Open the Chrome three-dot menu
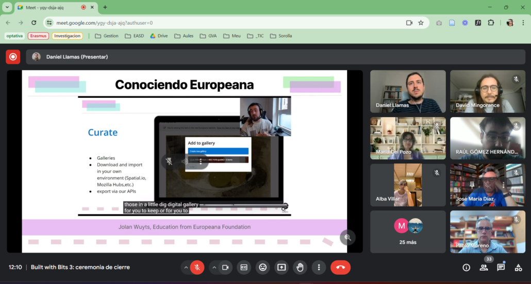 pyautogui.click(x=523, y=23)
